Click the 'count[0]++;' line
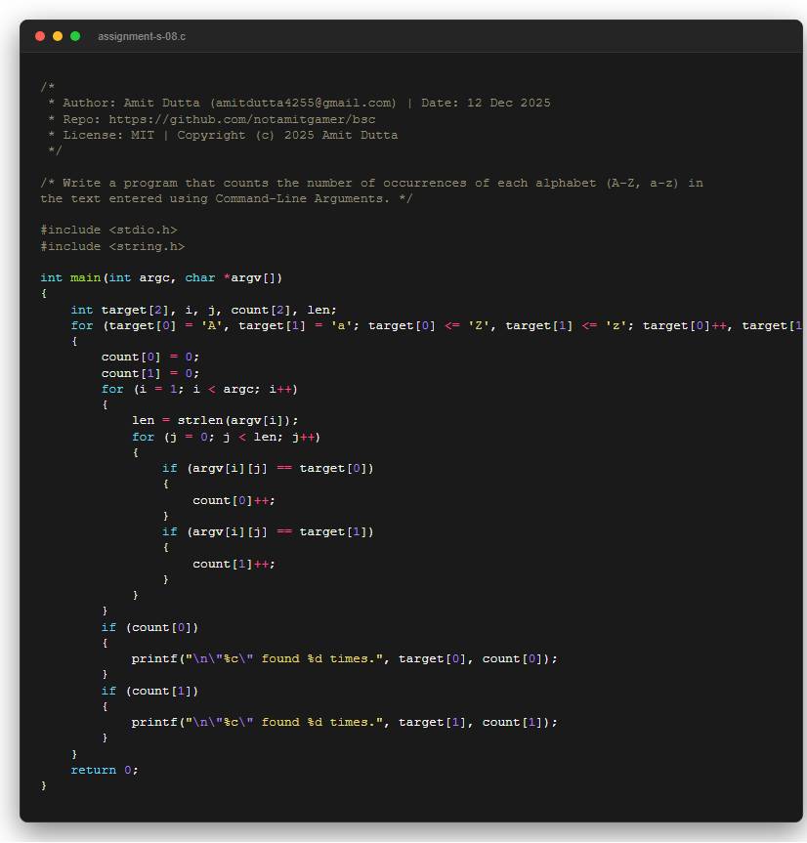The height and width of the screenshot is (843, 807). pyautogui.click(x=234, y=500)
